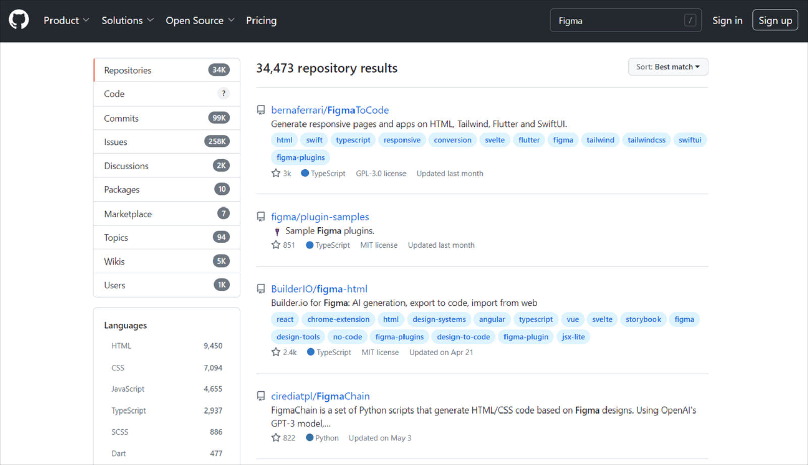Open the Pricing page
The height and width of the screenshot is (465, 808).
click(x=261, y=20)
